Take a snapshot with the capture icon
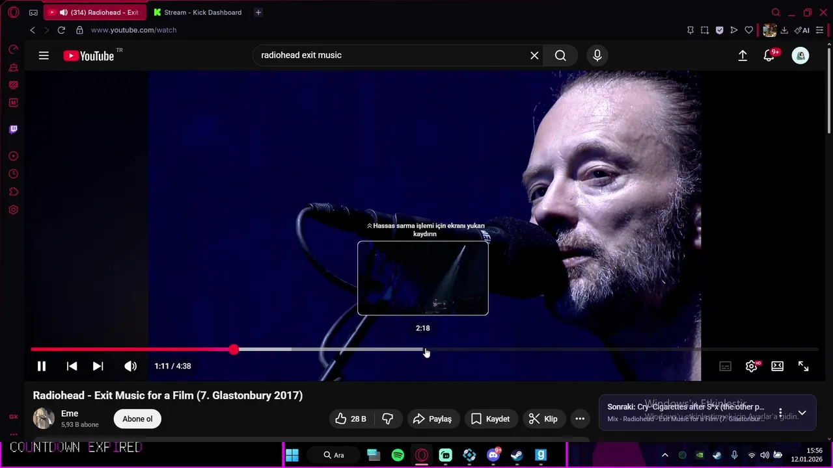This screenshot has width=833, height=468. (705, 30)
